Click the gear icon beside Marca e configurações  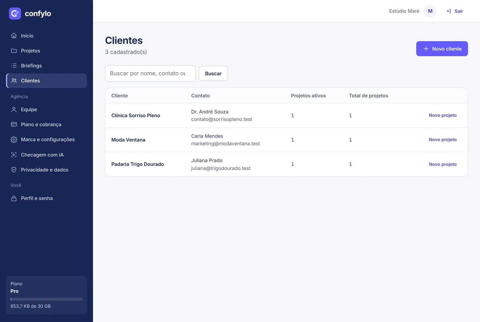coord(14,140)
